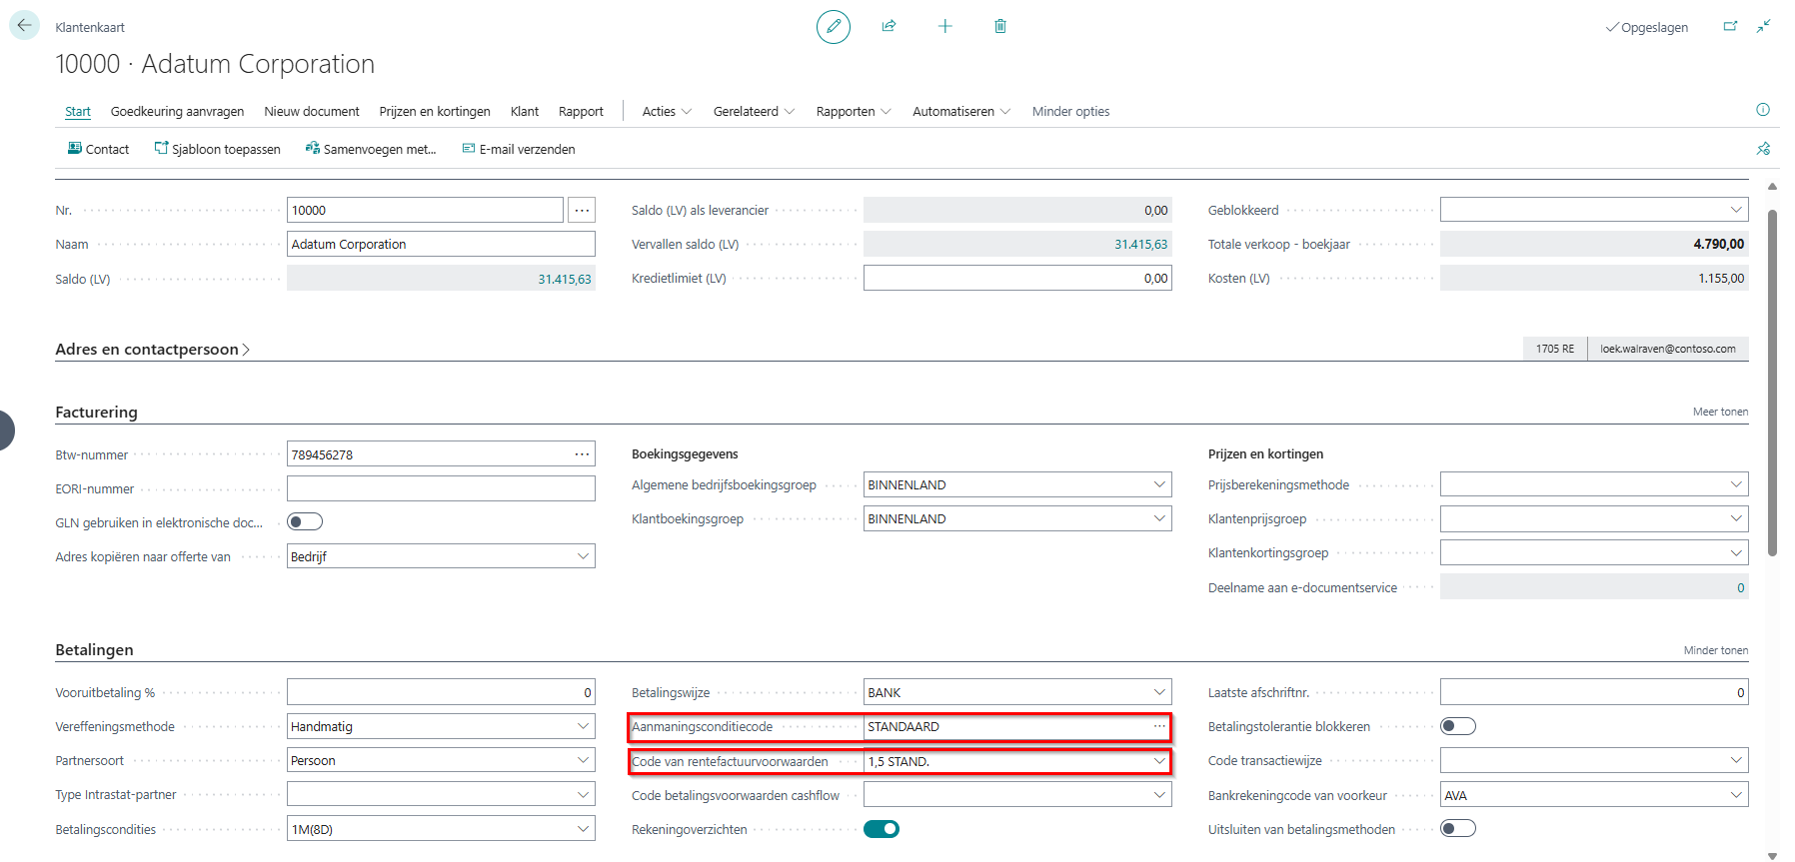Screen dimensions: 1795x862
Task: Click the back arrow icon
Action: (24, 26)
